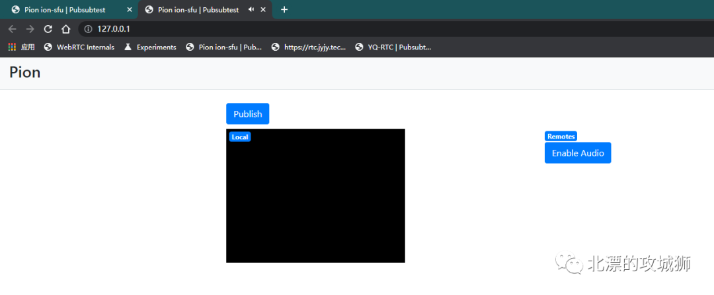714x295 pixels.
Task: Open the site information icon in address bar
Action: (88, 29)
